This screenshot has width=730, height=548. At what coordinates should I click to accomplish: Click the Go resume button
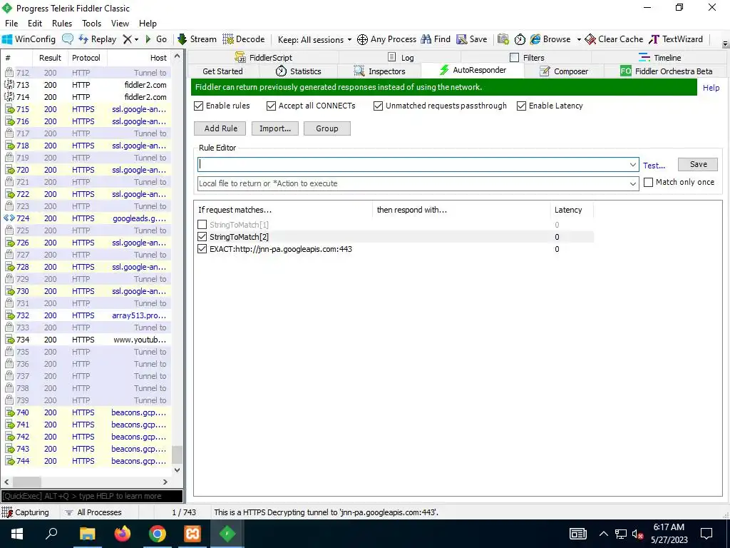point(156,39)
